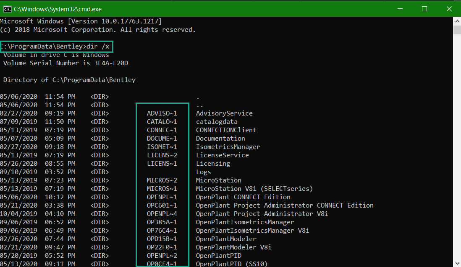Click the AdvisoryService folder name
The image size is (461, 267).
click(x=224, y=113)
